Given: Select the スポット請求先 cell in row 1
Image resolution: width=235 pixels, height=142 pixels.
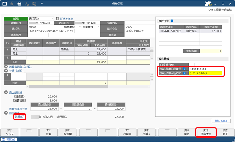Looking at the screenshot, I should click(138, 49).
